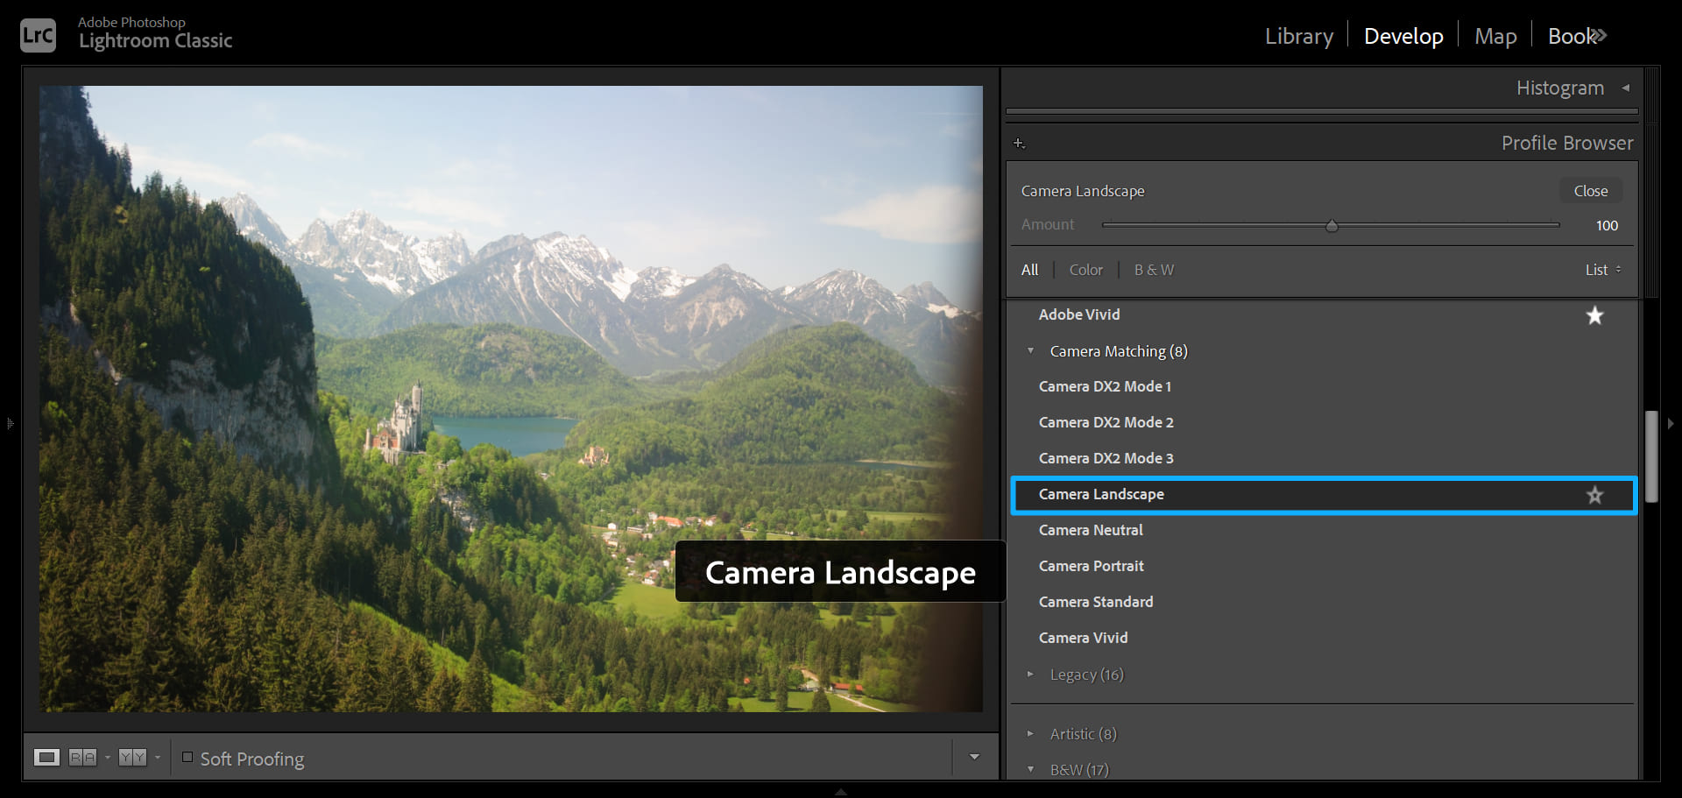This screenshot has width=1682, height=798.
Task: Unfavorite the Adobe Vivid profile star
Action: (x=1594, y=315)
